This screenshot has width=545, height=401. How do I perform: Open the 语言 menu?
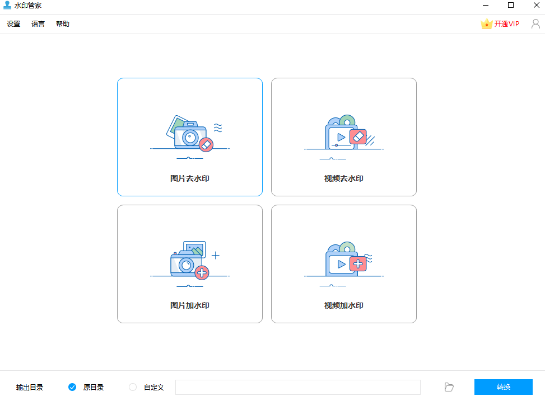click(38, 24)
